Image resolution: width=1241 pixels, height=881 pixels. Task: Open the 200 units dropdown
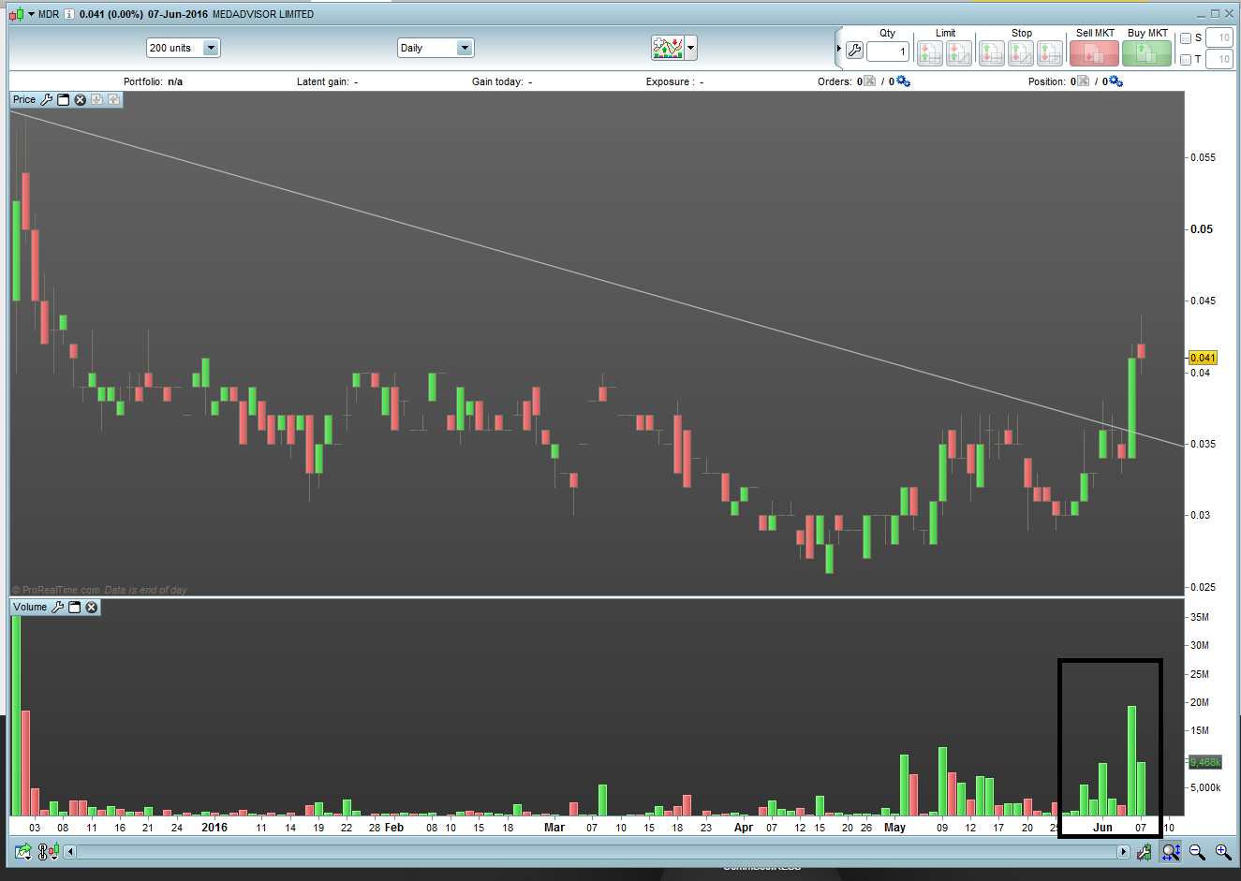click(183, 48)
